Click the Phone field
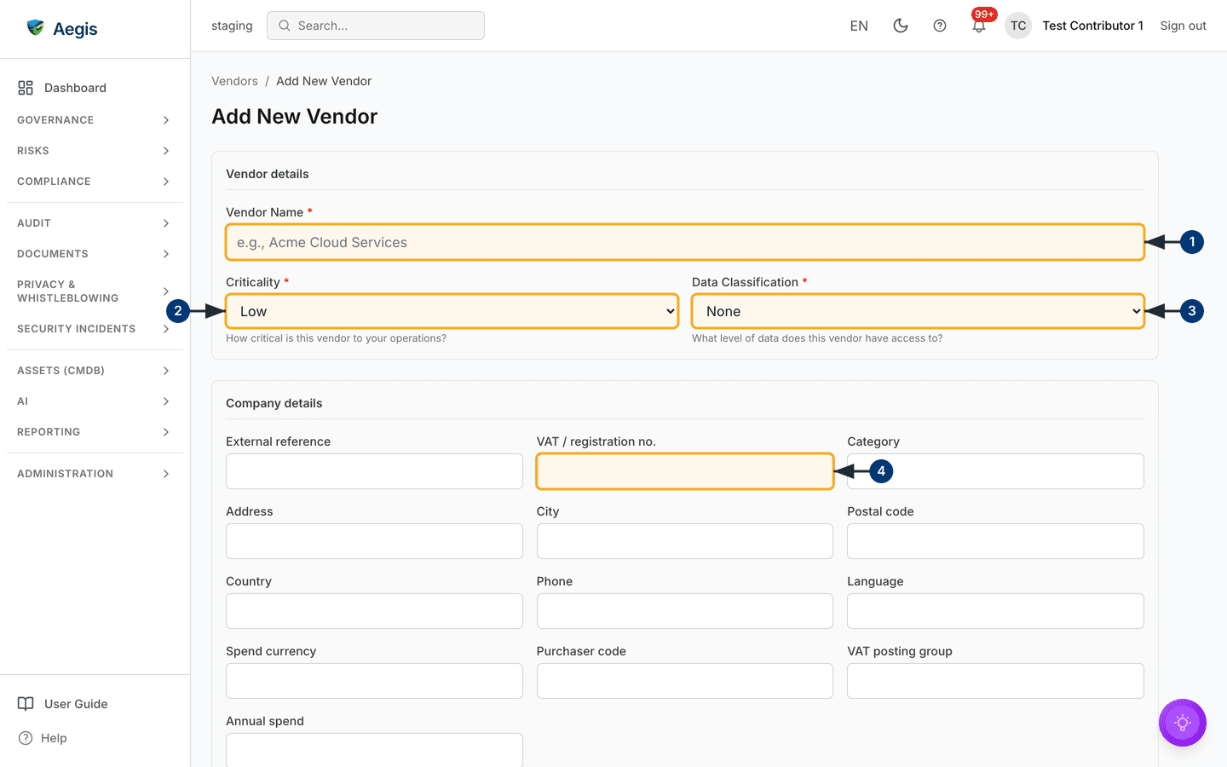 pos(685,611)
